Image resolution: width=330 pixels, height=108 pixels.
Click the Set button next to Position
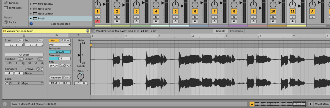click(20, 59)
